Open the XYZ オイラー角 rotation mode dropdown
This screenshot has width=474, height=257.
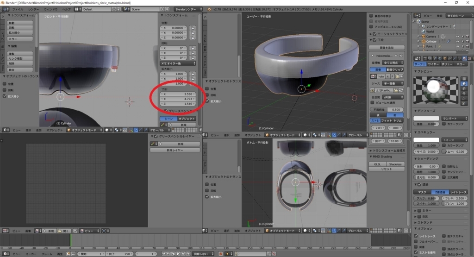pyautogui.click(x=178, y=63)
